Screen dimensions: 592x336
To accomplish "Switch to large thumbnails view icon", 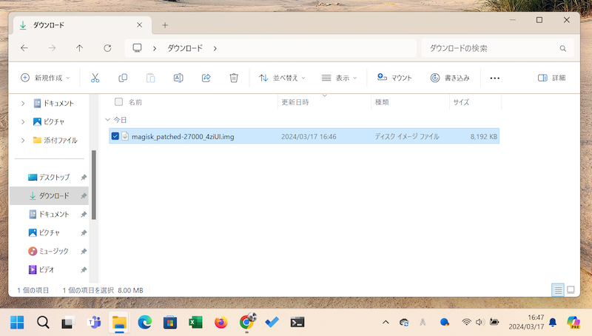I will click(571, 289).
